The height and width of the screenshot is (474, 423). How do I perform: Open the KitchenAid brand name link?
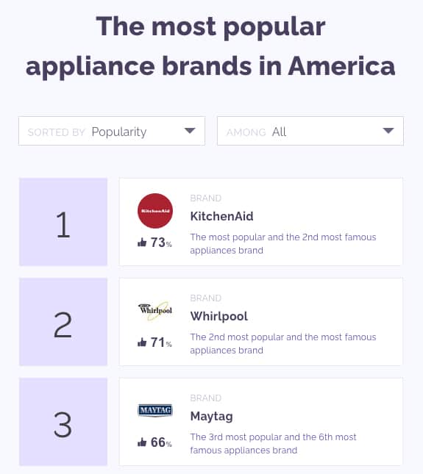point(221,216)
